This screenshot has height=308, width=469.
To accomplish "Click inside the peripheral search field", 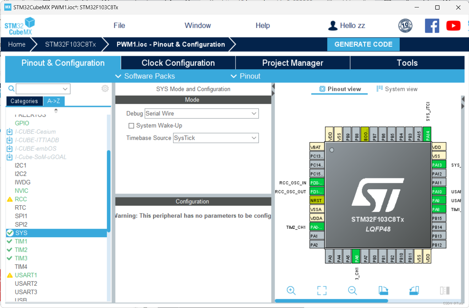I will (x=39, y=89).
